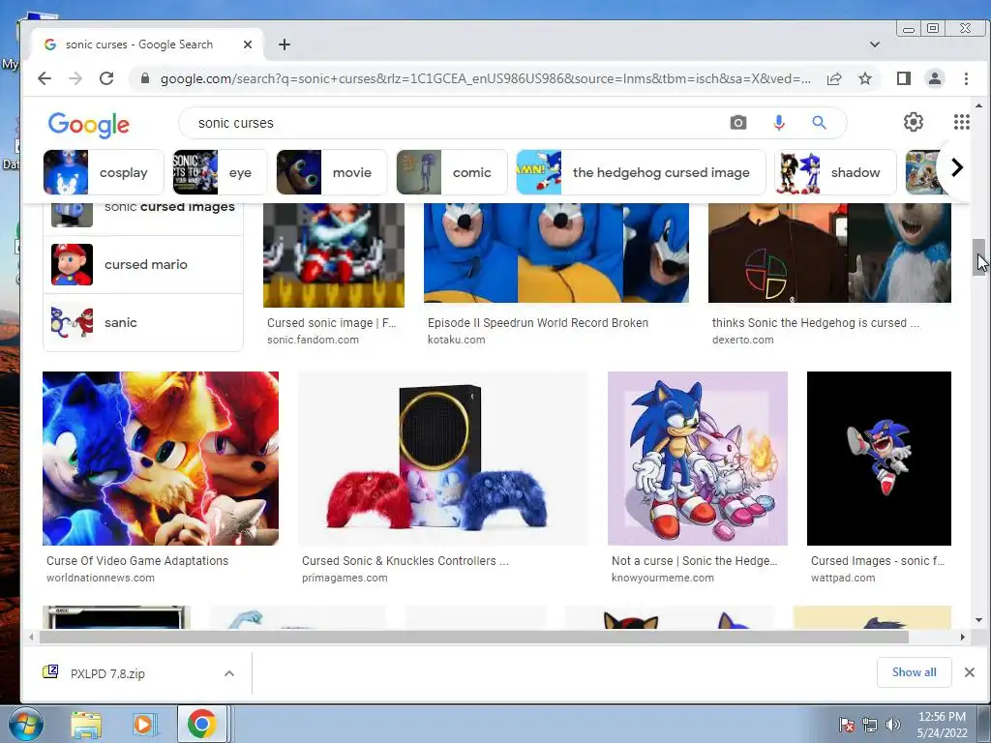
Task: Open Curse Of Video Game Adaptations image
Action: (x=161, y=458)
